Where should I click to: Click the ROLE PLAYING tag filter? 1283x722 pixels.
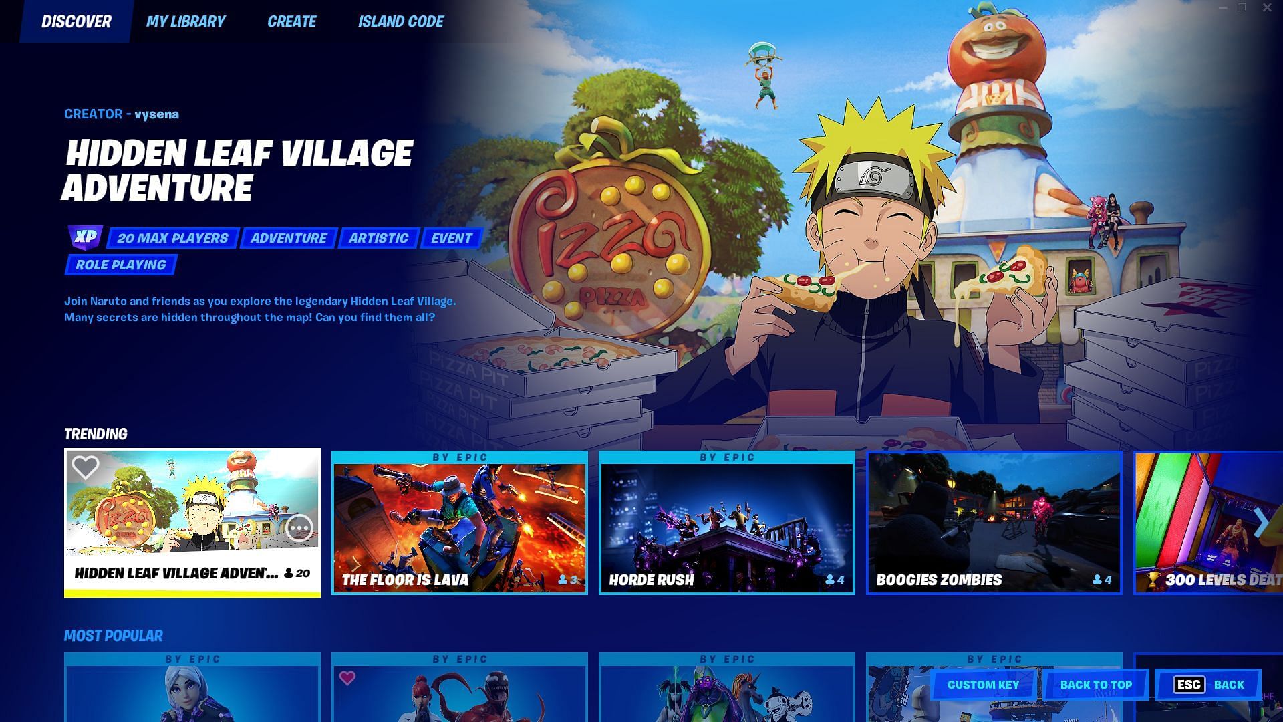(x=121, y=265)
